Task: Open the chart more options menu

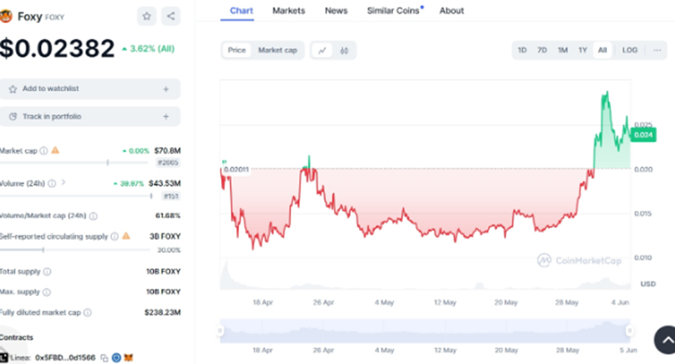Action: coord(656,51)
